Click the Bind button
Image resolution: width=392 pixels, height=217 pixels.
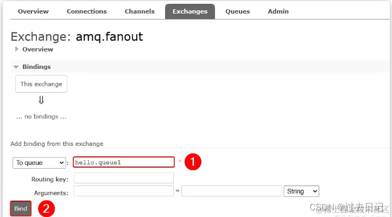(x=21, y=208)
